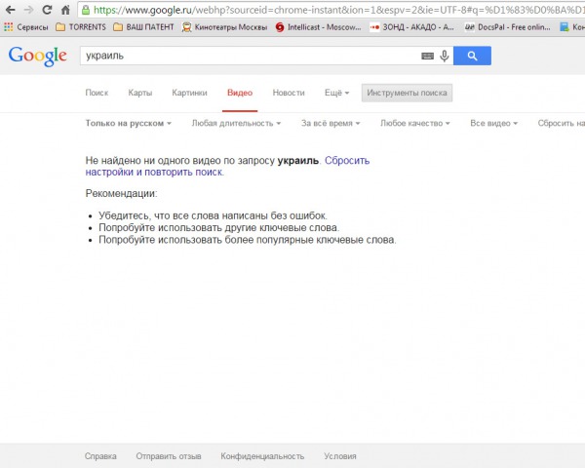The width and height of the screenshot is (585, 468).
Task: Click the Рекомендации: heading text
Action: [x=121, y=193]
